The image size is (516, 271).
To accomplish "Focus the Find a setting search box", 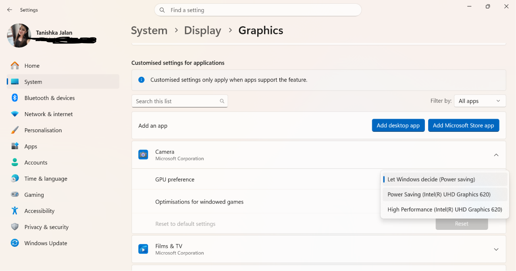I will pos(258,10).
